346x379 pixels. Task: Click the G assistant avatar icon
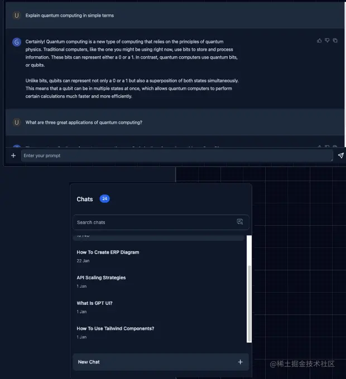click(16, 42)
